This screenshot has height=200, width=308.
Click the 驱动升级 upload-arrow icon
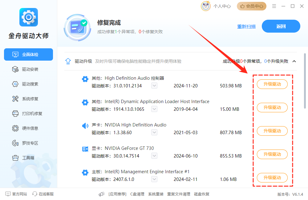(68, 62)
